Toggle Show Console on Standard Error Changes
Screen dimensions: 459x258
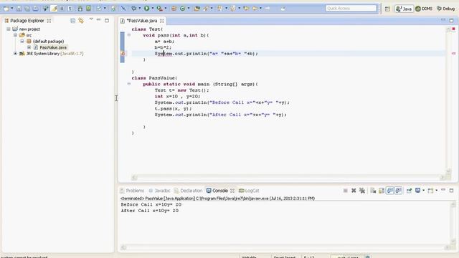[x=399, y=191]
